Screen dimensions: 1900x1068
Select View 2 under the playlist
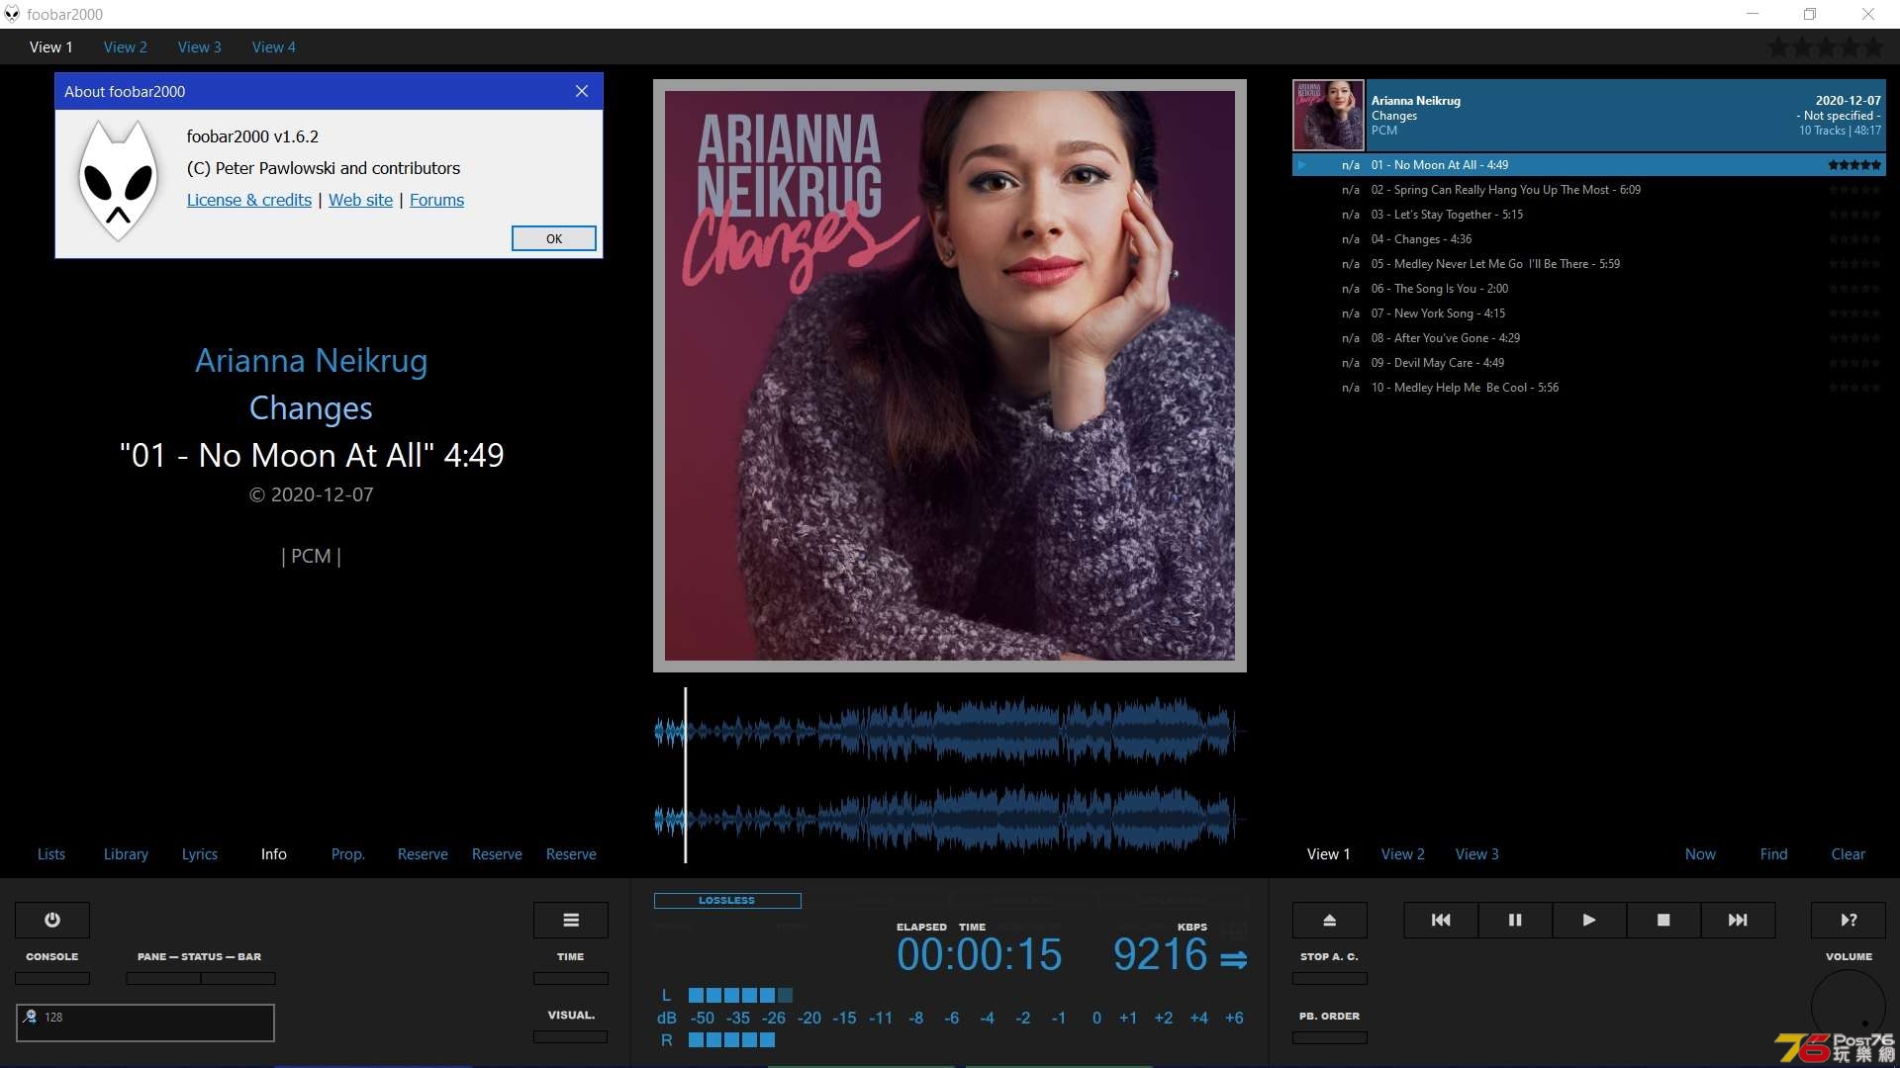click(x=1403, y=854)
